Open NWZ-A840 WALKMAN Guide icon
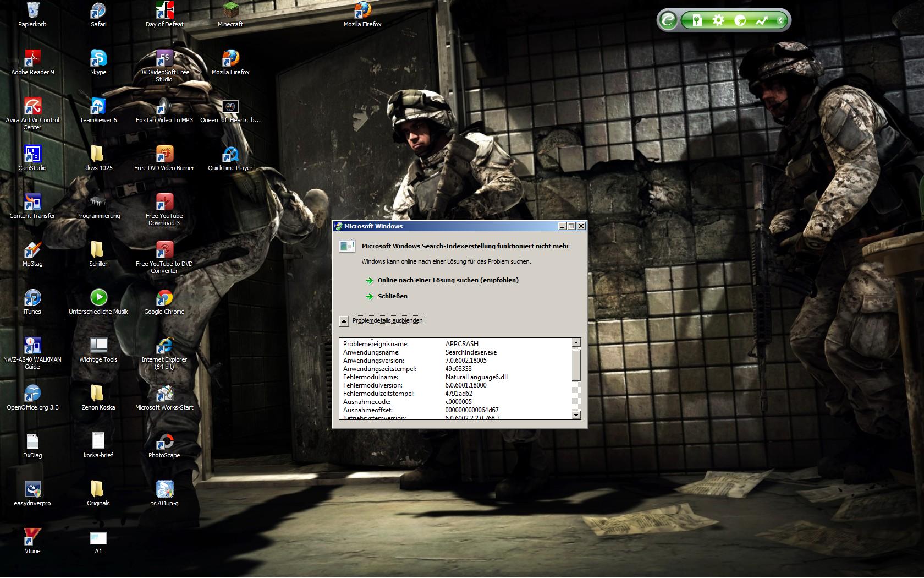Screen dimensions: 924x578 pyautogui.click(x=32, y=346)
